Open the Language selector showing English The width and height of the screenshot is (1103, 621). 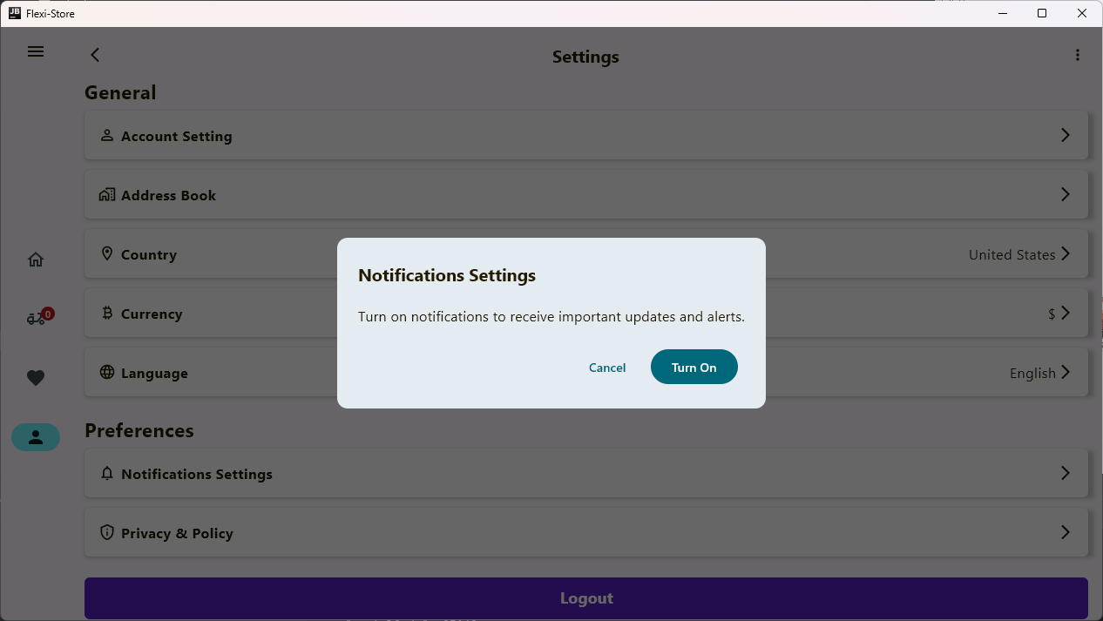coord(1039,373)
